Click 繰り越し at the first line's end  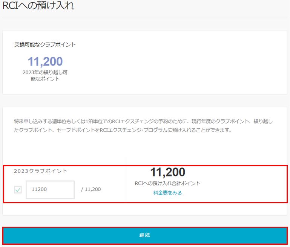click(261, 121)
